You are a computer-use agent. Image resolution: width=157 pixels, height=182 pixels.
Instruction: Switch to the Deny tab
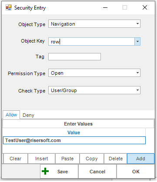tap(28, 115)
